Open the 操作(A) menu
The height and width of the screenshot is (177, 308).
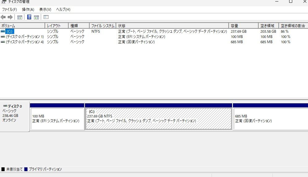pyautogui.click(x=28, y=10)
